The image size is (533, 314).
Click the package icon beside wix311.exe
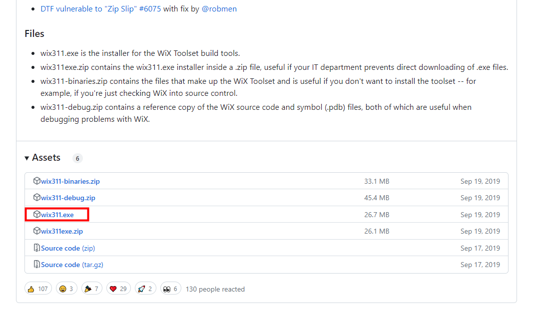(36, 214)
